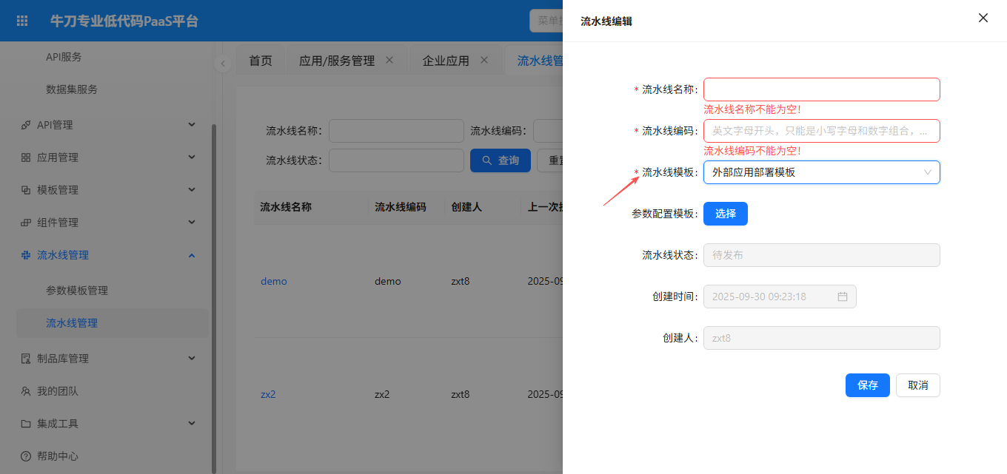Switch to the 首页 tab

pyautogui.click(x=261, y=61)
